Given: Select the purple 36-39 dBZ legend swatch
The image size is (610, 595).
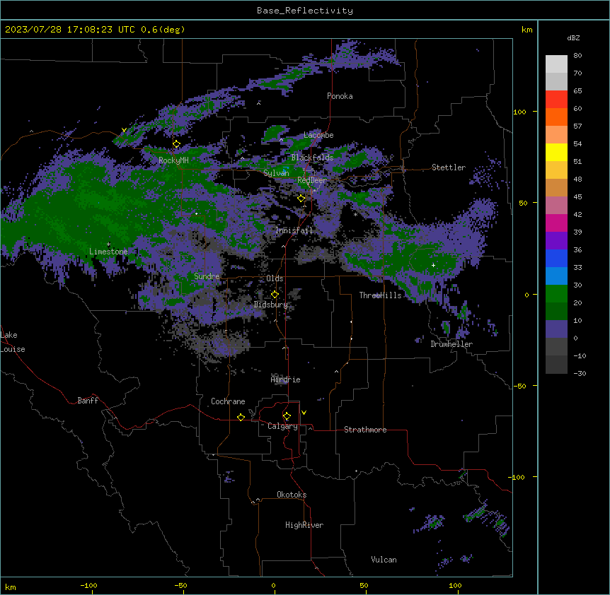Looking at the screenshot, I should pos(556,241).
